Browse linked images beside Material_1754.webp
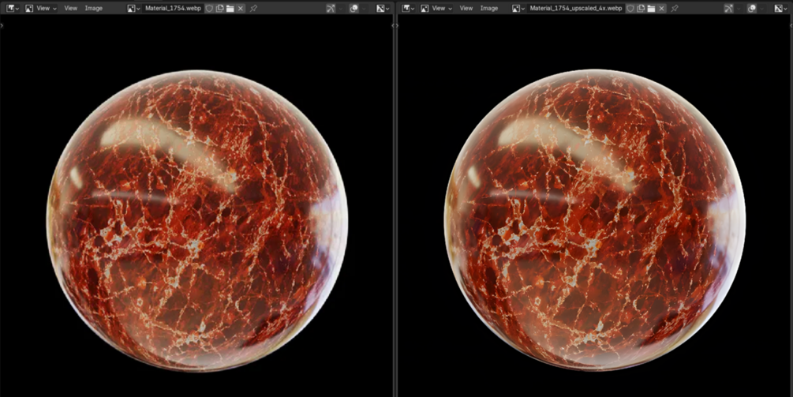 coord(133,8)
